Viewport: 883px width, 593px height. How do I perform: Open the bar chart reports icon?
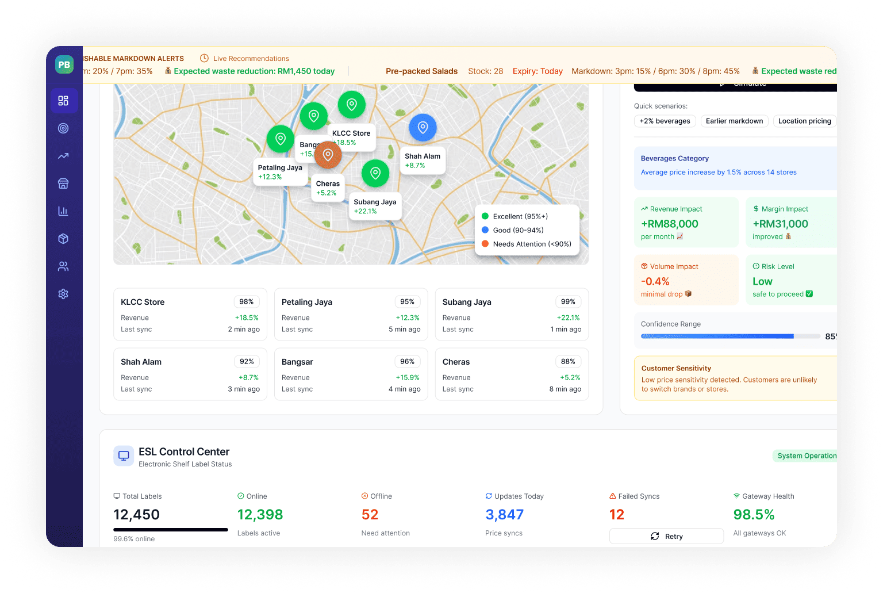63,211
